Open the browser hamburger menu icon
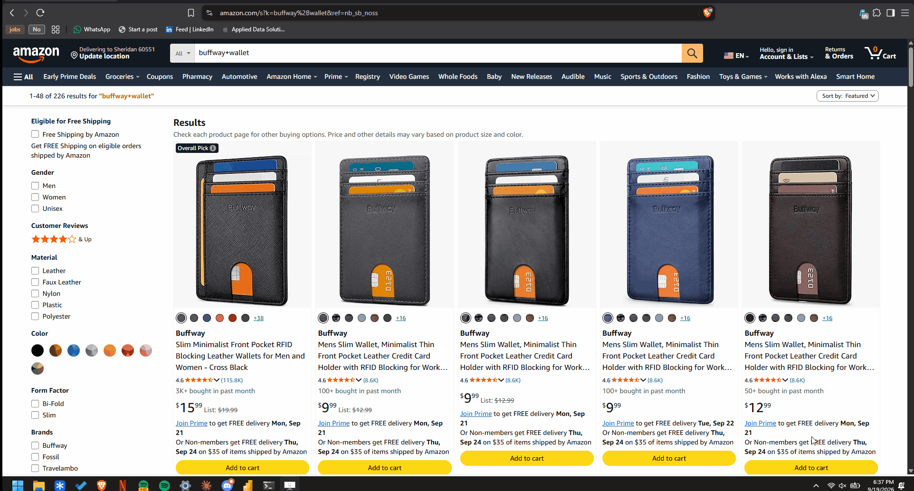This screenshot has width=914, height=491. (x=905, y=13)
